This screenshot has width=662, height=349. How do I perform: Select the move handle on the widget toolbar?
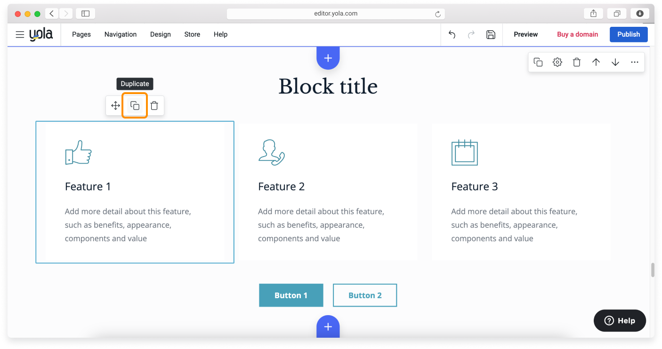[x=115, y=105]
